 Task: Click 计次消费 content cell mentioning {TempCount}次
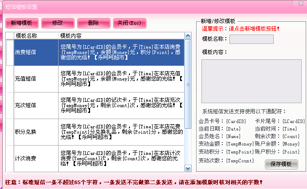coord(121,158)
